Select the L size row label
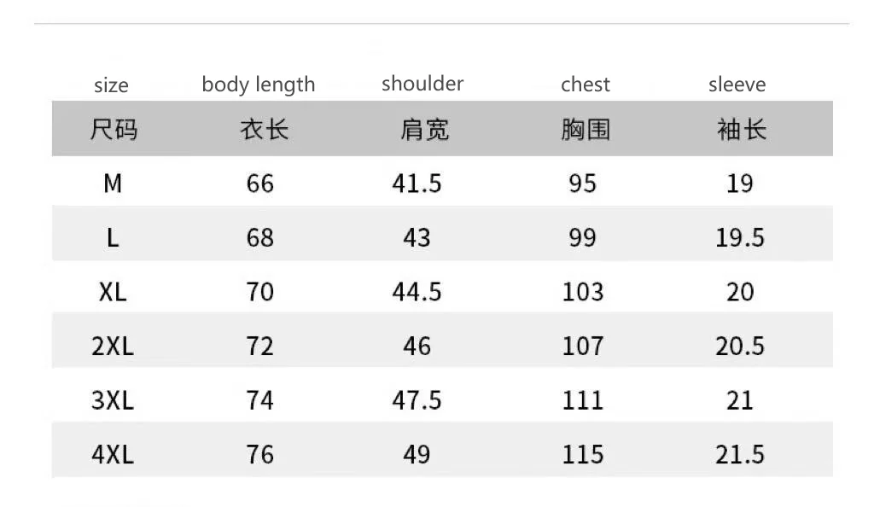The width and height of the screenshot is (874, 507). 113,237
